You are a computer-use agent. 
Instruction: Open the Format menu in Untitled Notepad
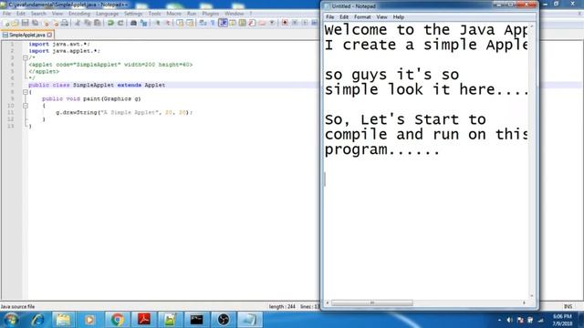pyautogui.click(x=362, y=17)
